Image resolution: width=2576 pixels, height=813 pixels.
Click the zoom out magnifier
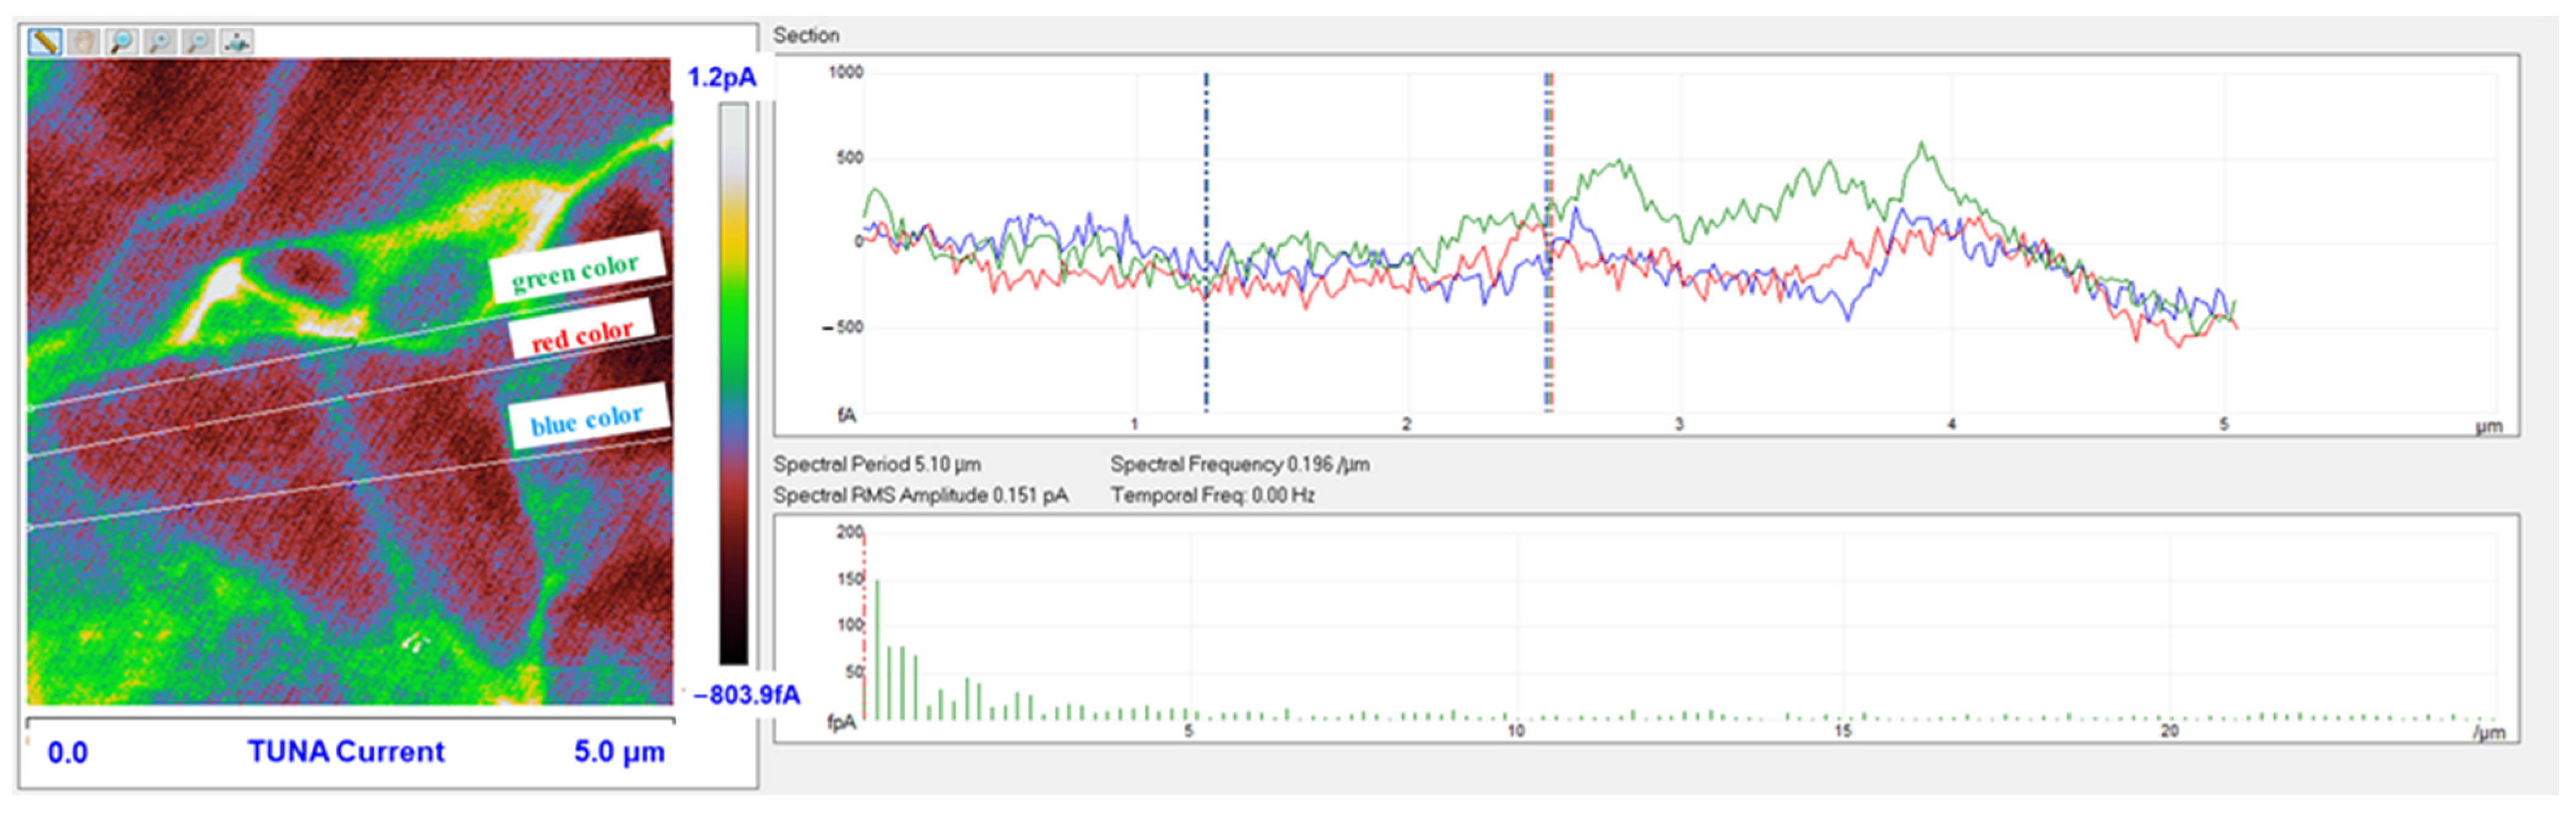(198, 41)
